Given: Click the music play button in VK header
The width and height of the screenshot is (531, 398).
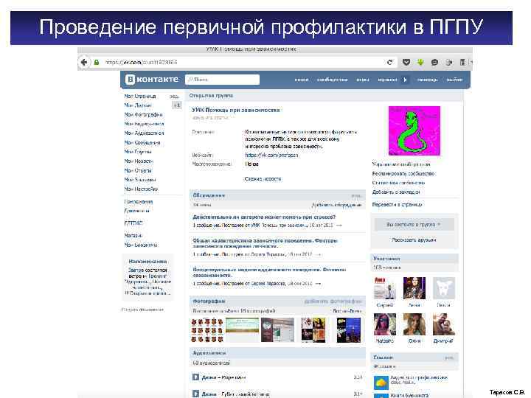Looking at the screenshot, I should (405, 80).
